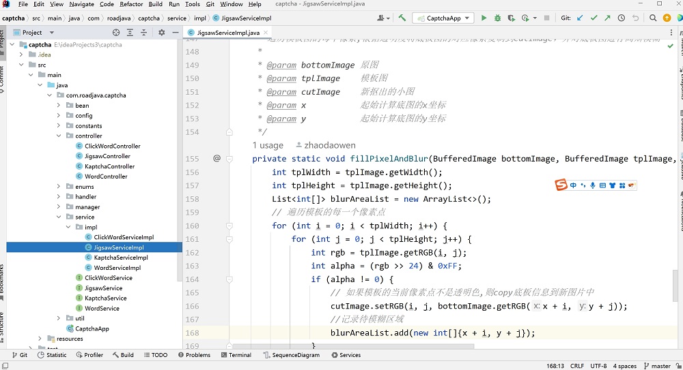Open the user account icon menu
The width and height of the screenshot is (683, 370).
pyautogui.click(x=383, y=18)
